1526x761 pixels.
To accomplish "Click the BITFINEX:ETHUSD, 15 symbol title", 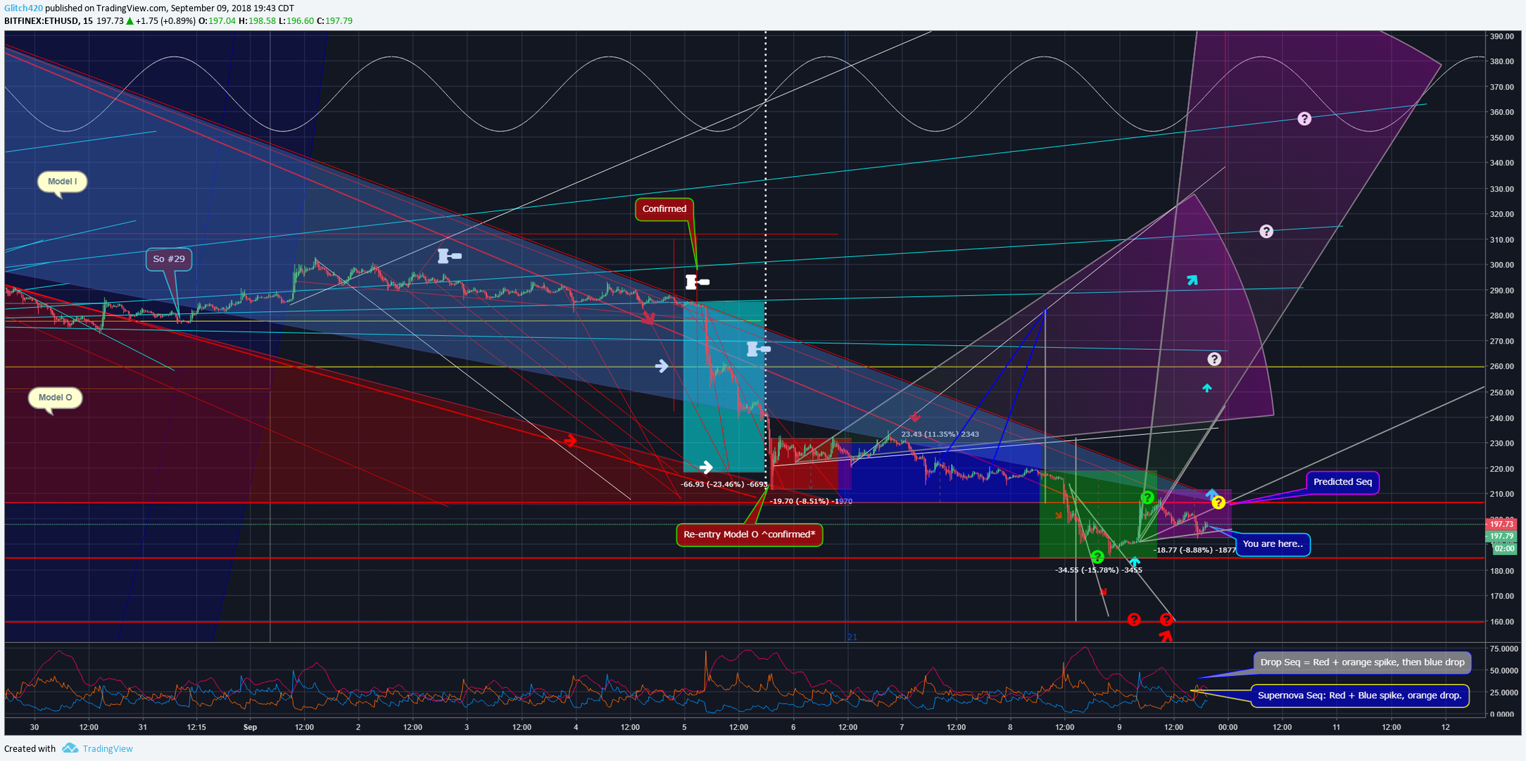I will (49, 21).
